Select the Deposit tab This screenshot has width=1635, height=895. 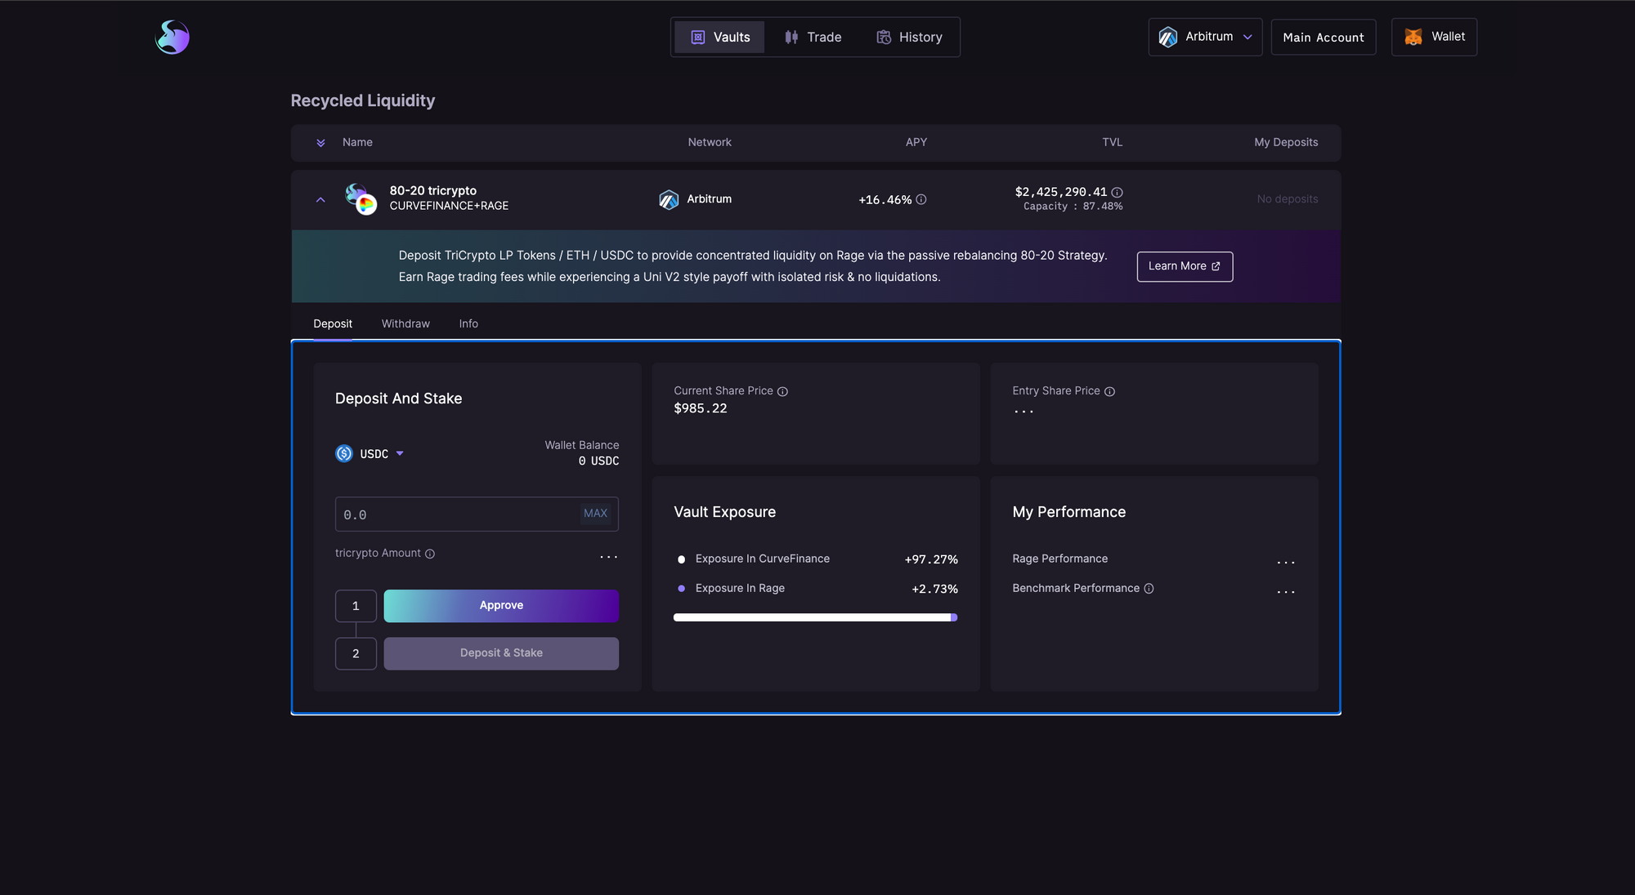pyautogui.click(x=333, y=323)
